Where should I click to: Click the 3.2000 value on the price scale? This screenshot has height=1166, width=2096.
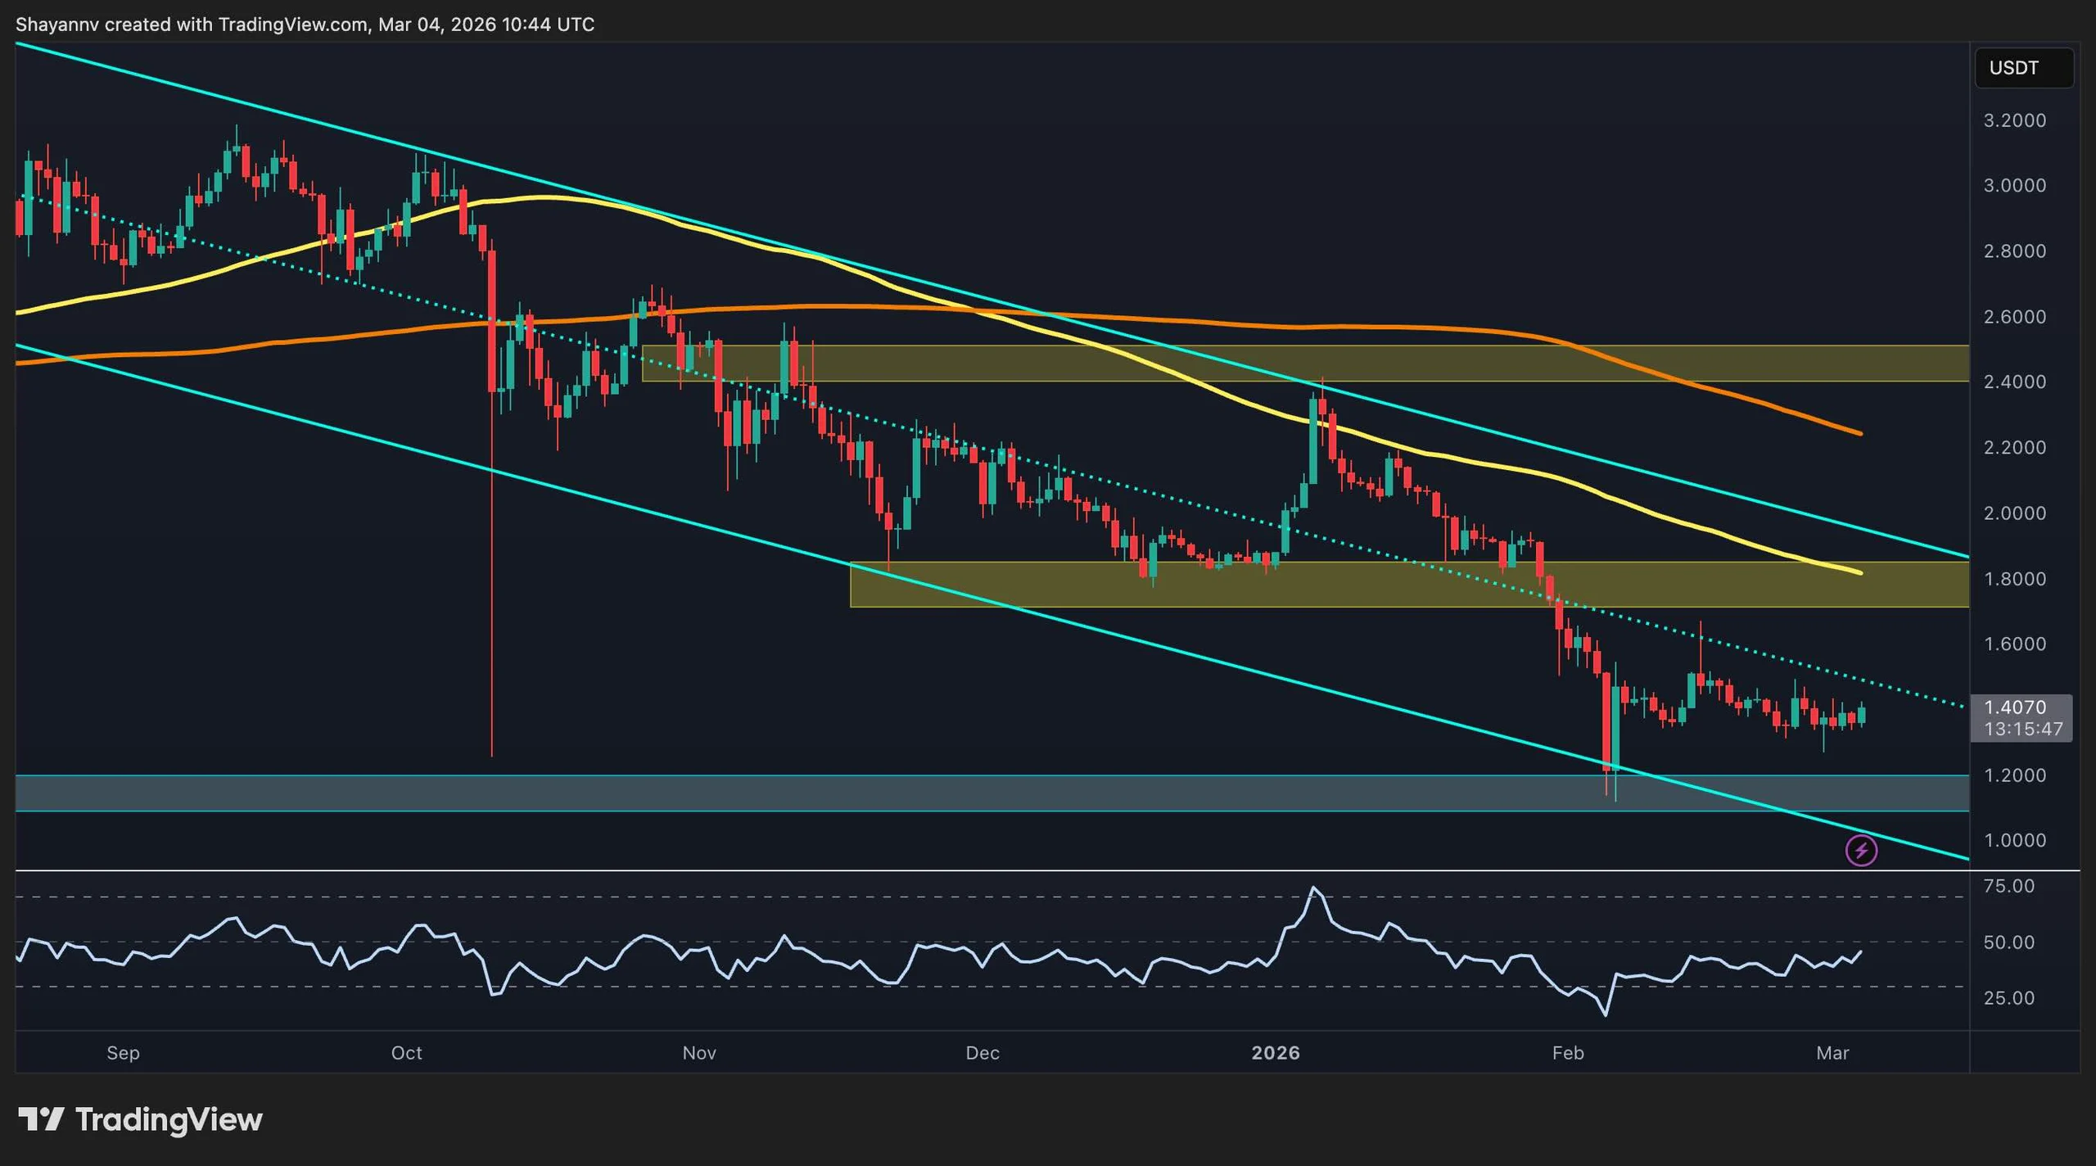(2012, 120)
